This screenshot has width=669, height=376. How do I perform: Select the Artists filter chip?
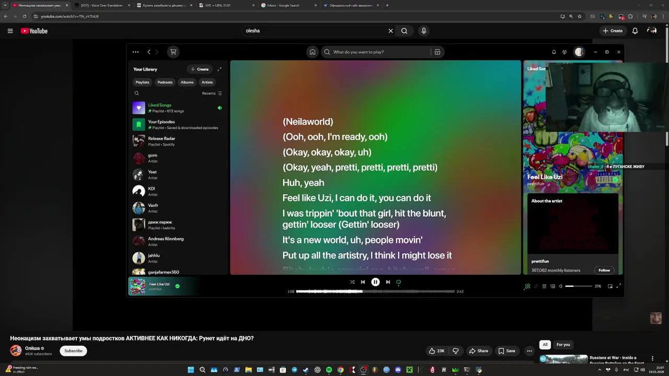pyautogui.click(x=207, y=82)
